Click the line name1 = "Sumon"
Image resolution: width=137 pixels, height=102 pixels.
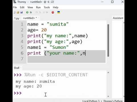click(x=48, y=47)
